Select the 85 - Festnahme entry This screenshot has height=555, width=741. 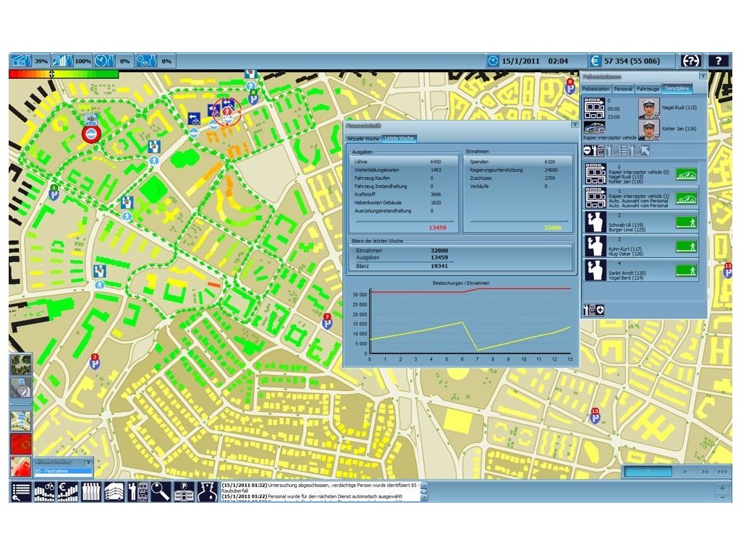[64, 471]
